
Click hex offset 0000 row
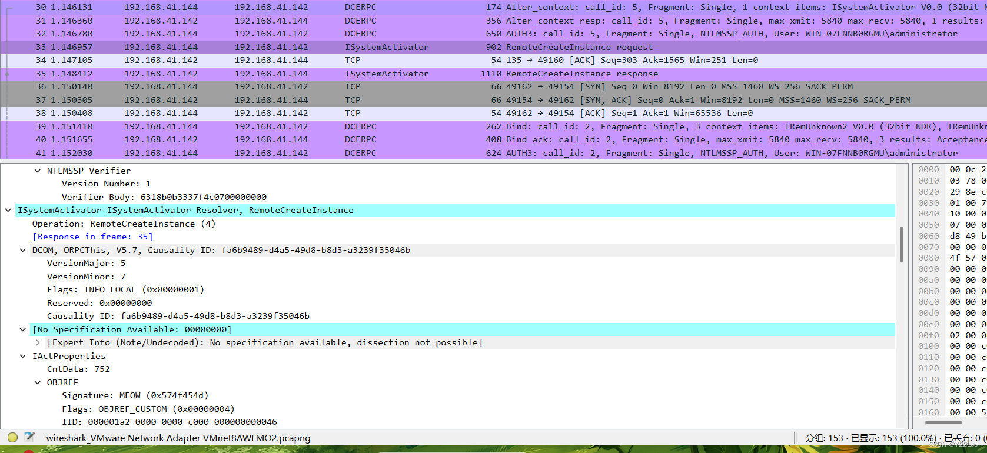[952, 169]
